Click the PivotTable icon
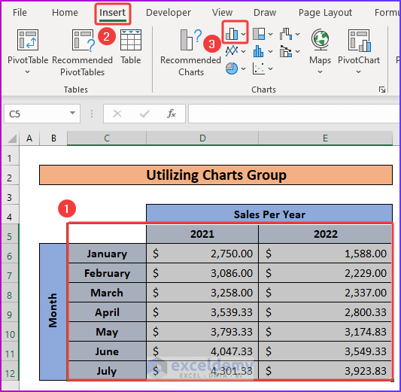Image resolution: width=401 pixels, height=392 pixels. (x=28, y=40)
